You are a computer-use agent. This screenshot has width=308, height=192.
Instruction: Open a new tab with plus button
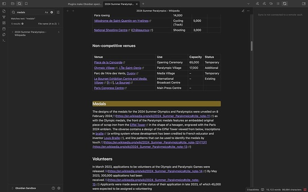coord(143,4)
